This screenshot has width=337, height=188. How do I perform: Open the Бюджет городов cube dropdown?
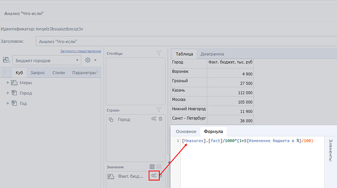(x=47, y=60)
